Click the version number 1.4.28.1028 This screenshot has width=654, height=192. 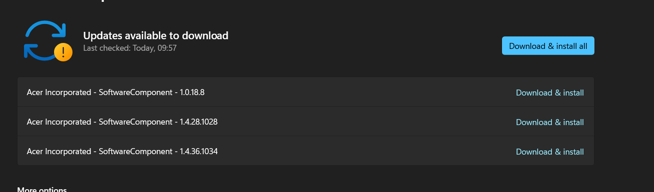pos(199,122)
